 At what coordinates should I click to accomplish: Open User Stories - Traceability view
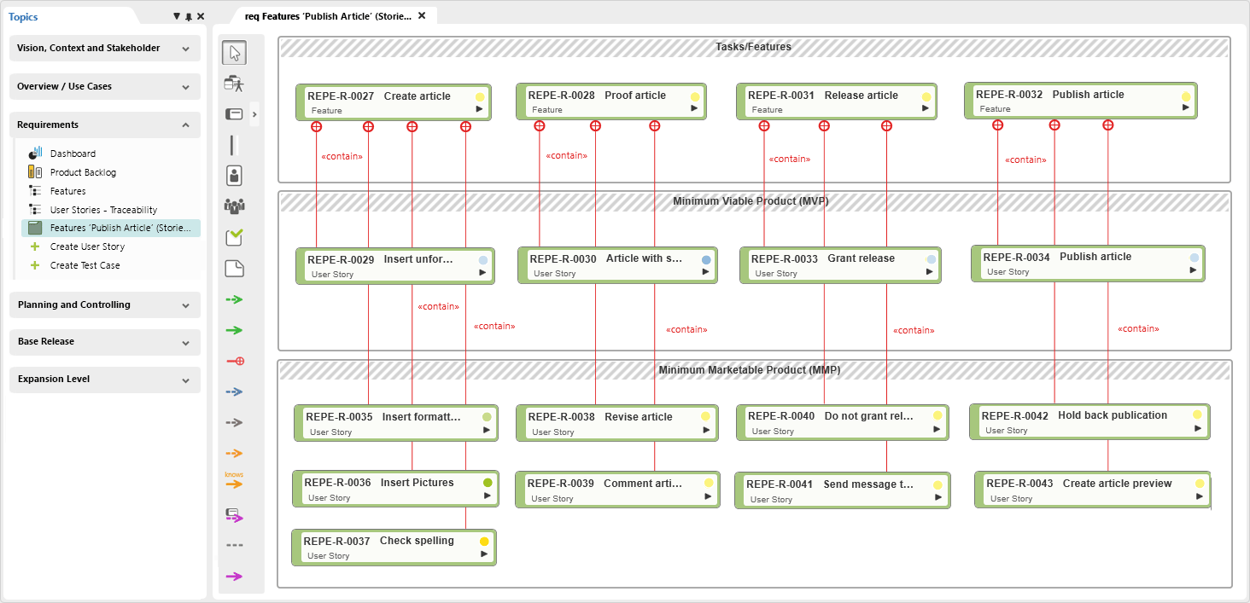[x=103, y=210]
